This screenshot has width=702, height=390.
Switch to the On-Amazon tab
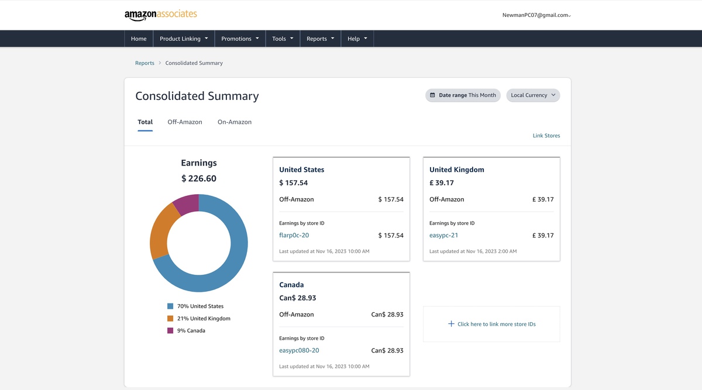(235, 122)
